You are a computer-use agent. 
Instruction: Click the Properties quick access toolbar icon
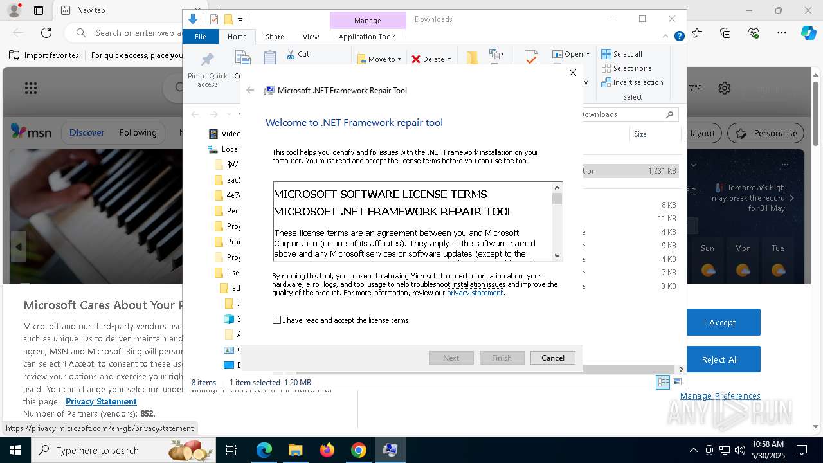(x=214, y=19)
